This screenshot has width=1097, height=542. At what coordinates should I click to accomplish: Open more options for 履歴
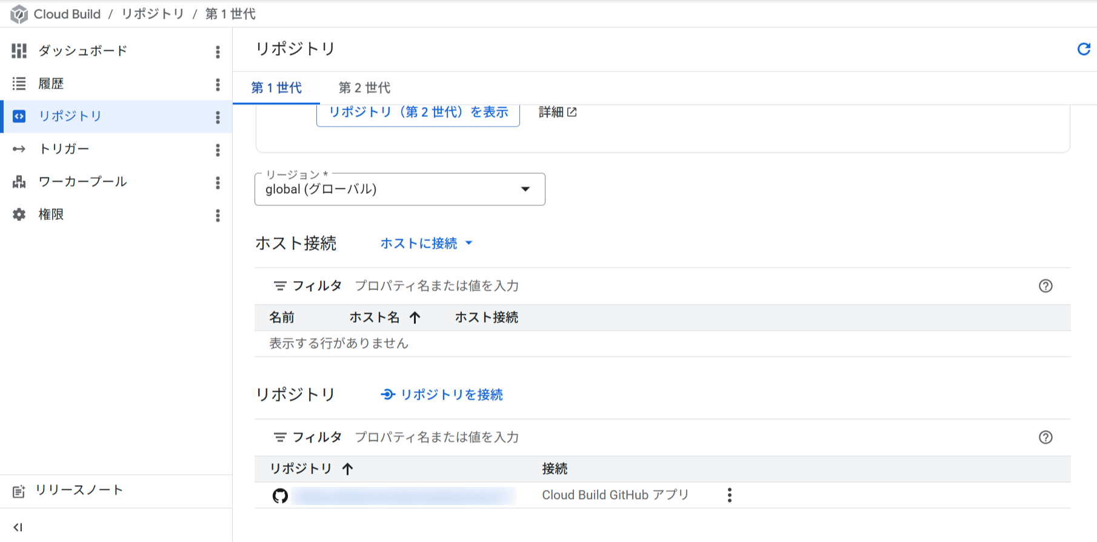click(x=218, y=84)
